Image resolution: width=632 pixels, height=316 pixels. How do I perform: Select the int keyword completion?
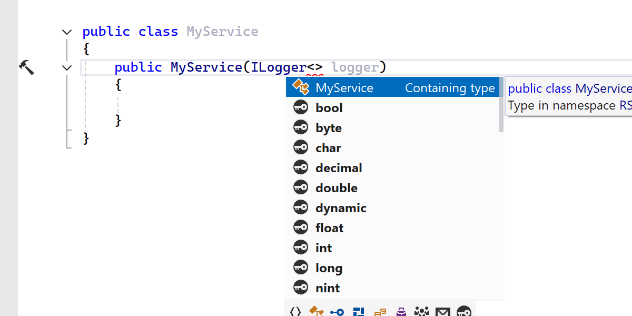(324, 248)
